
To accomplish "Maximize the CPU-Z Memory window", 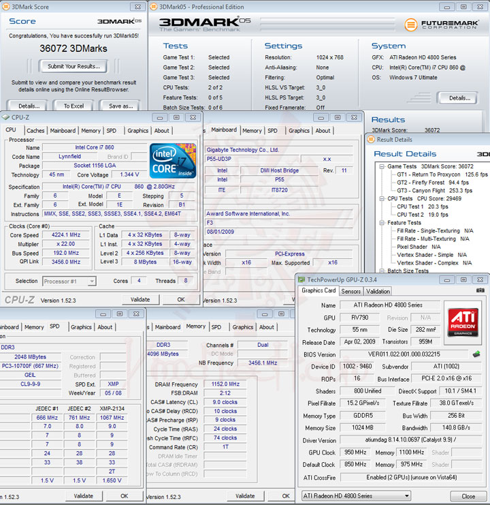I will click(x=281, y=313).
